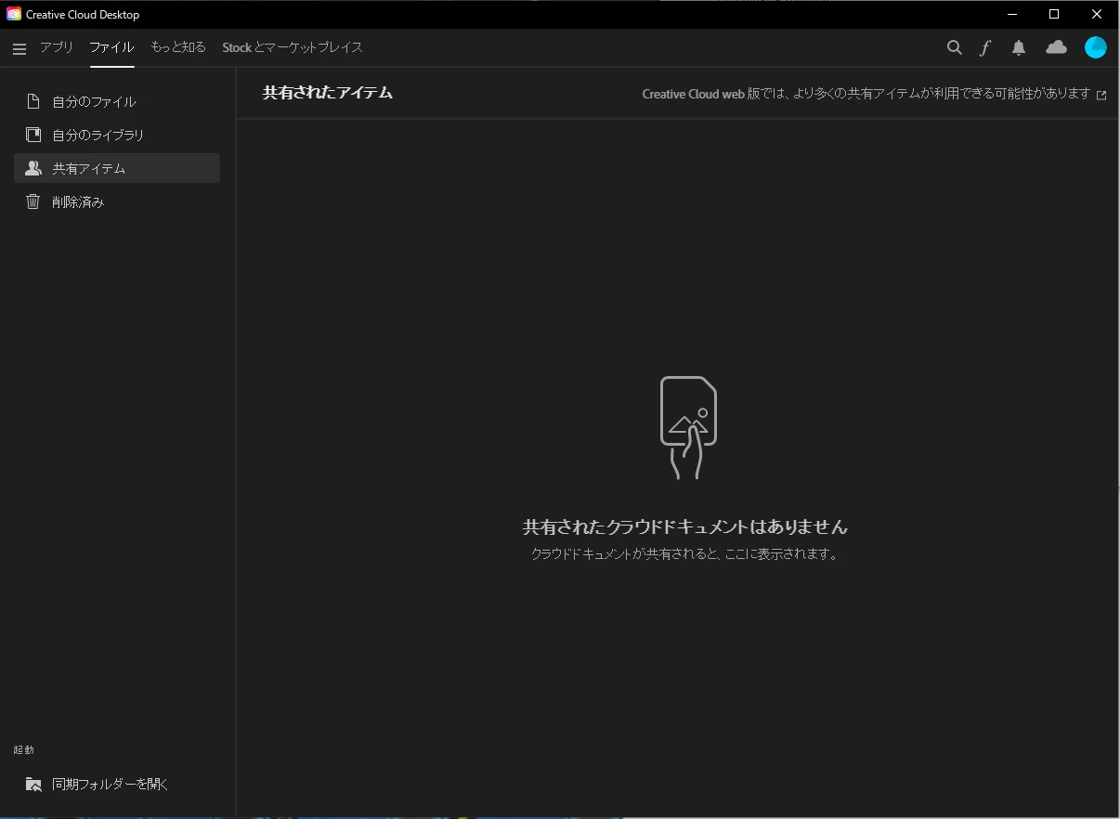Click 共有されたクラウドドキュメントはありません message
This screenshot has width=1120, height=819.
[685, 527]
